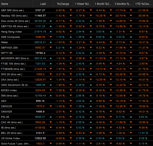Click the up arrow in PSI 20 3 Months change
This screenshot has width=153, height=146.
coord(131,117)
